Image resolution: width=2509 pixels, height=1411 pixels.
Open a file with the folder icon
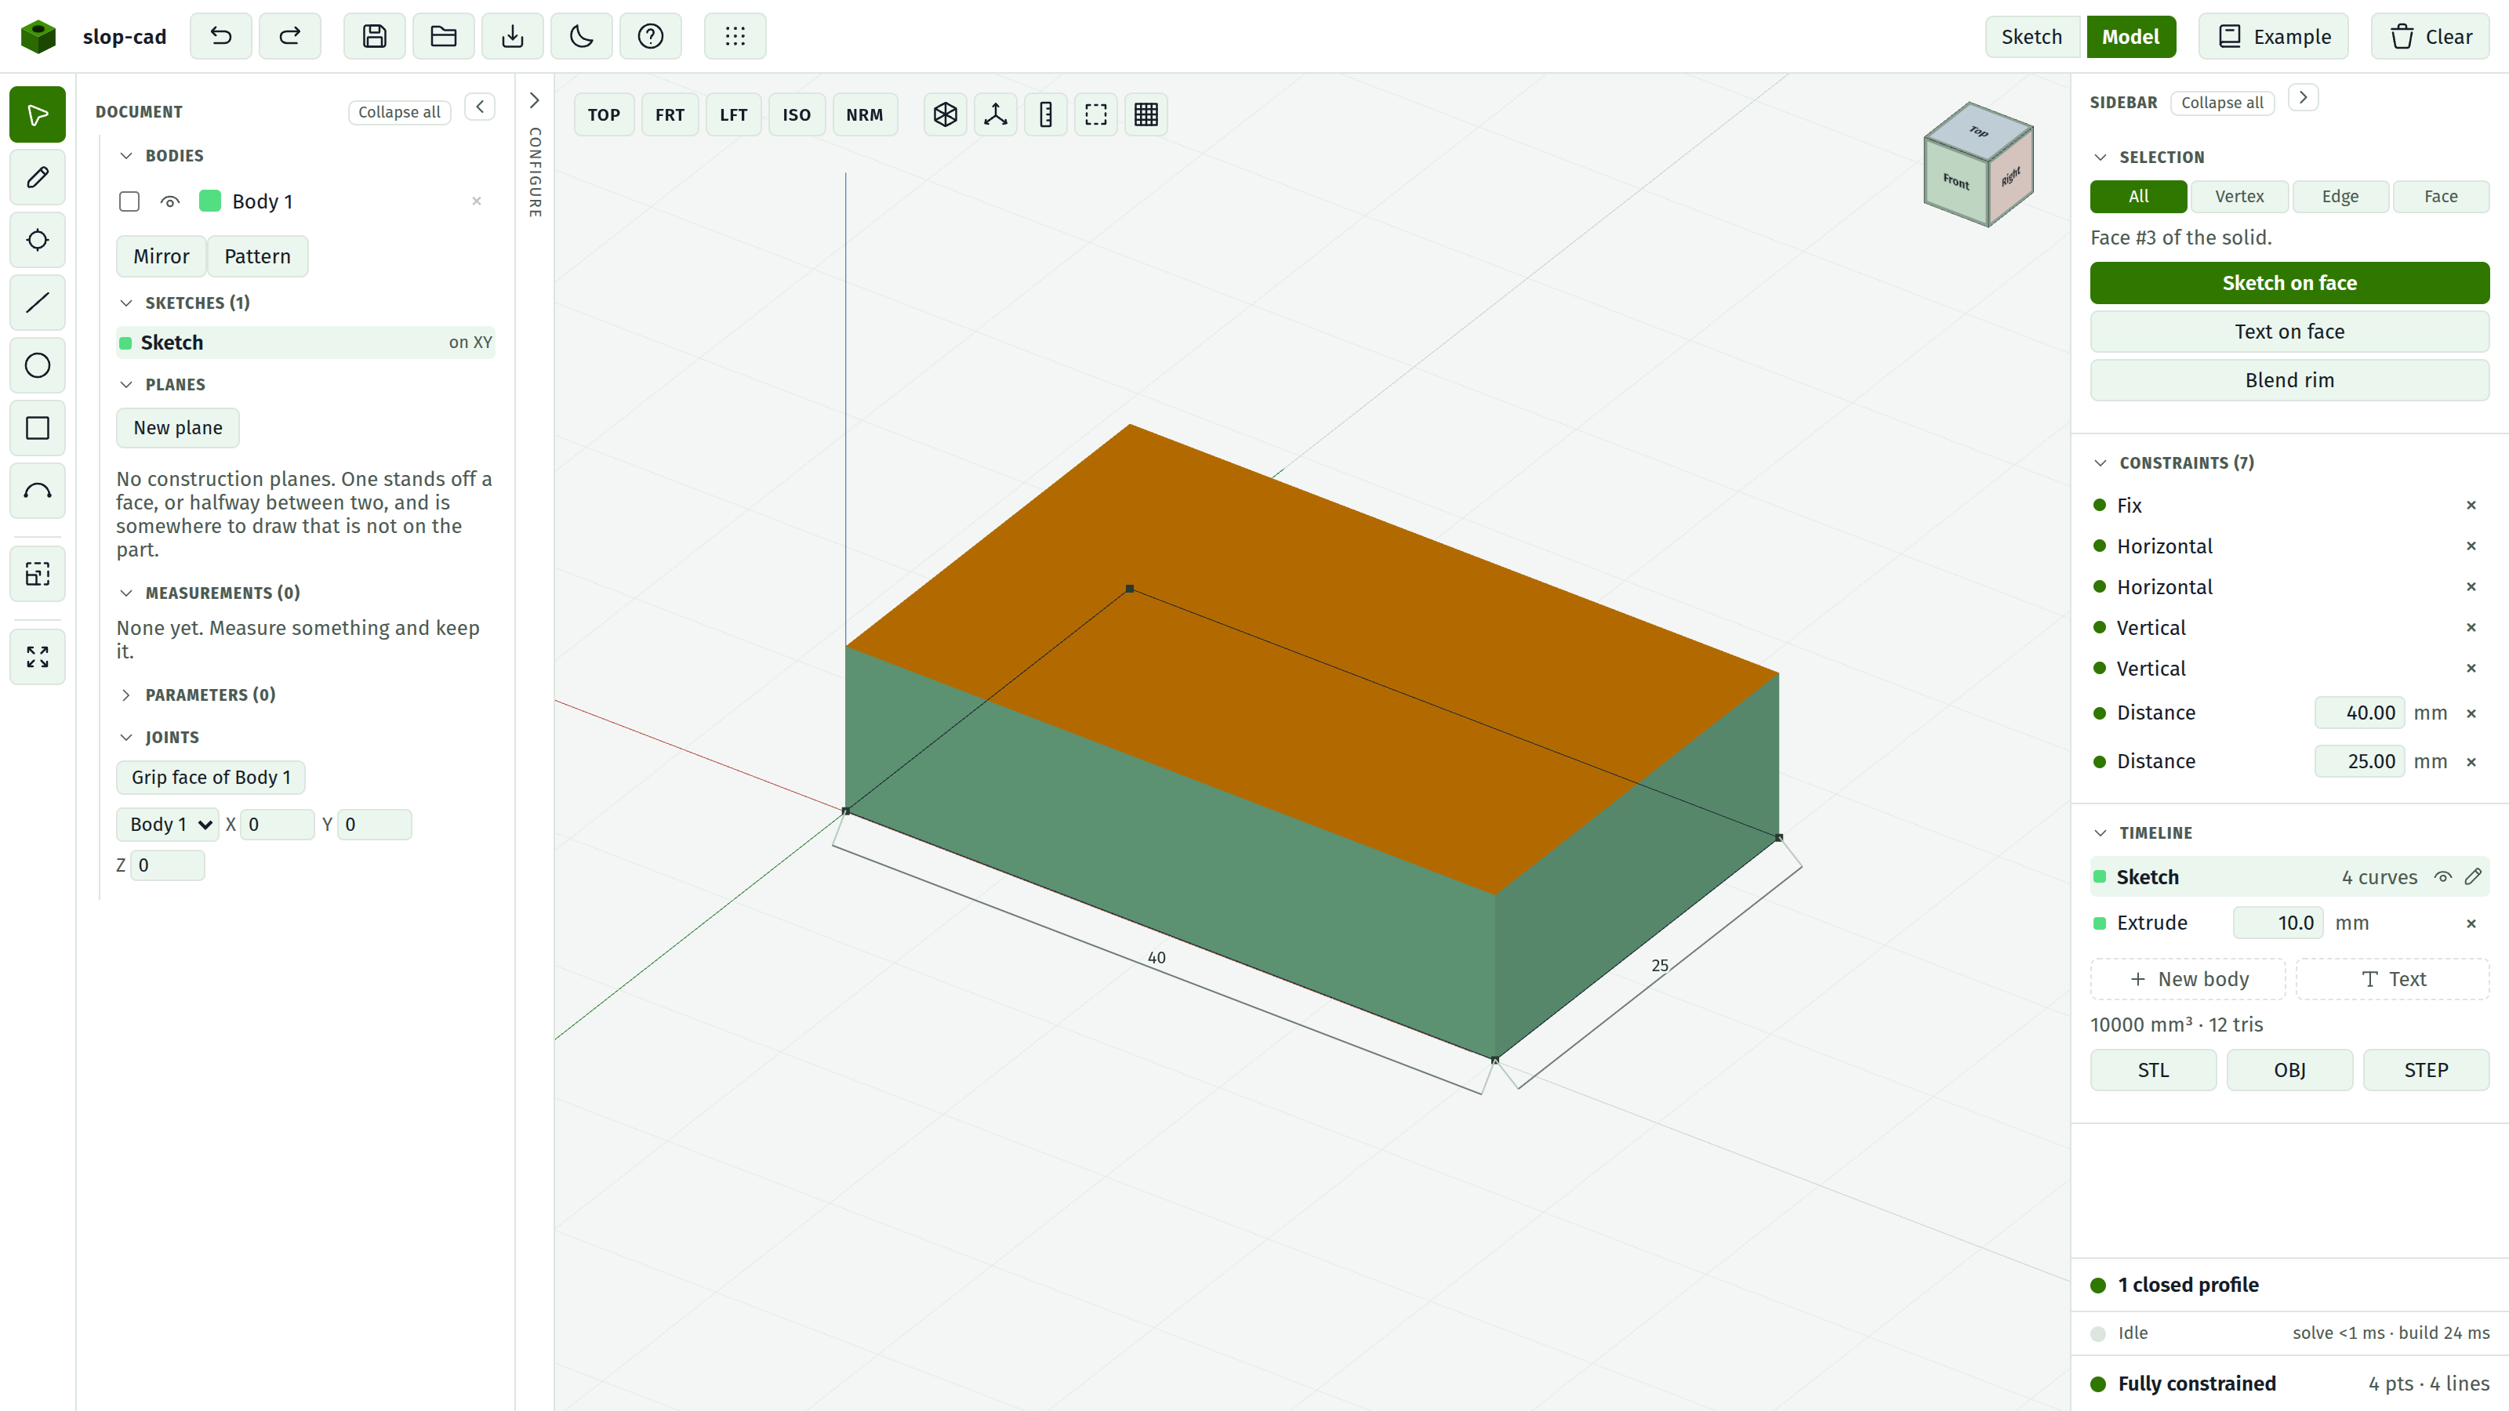[443, 36]
